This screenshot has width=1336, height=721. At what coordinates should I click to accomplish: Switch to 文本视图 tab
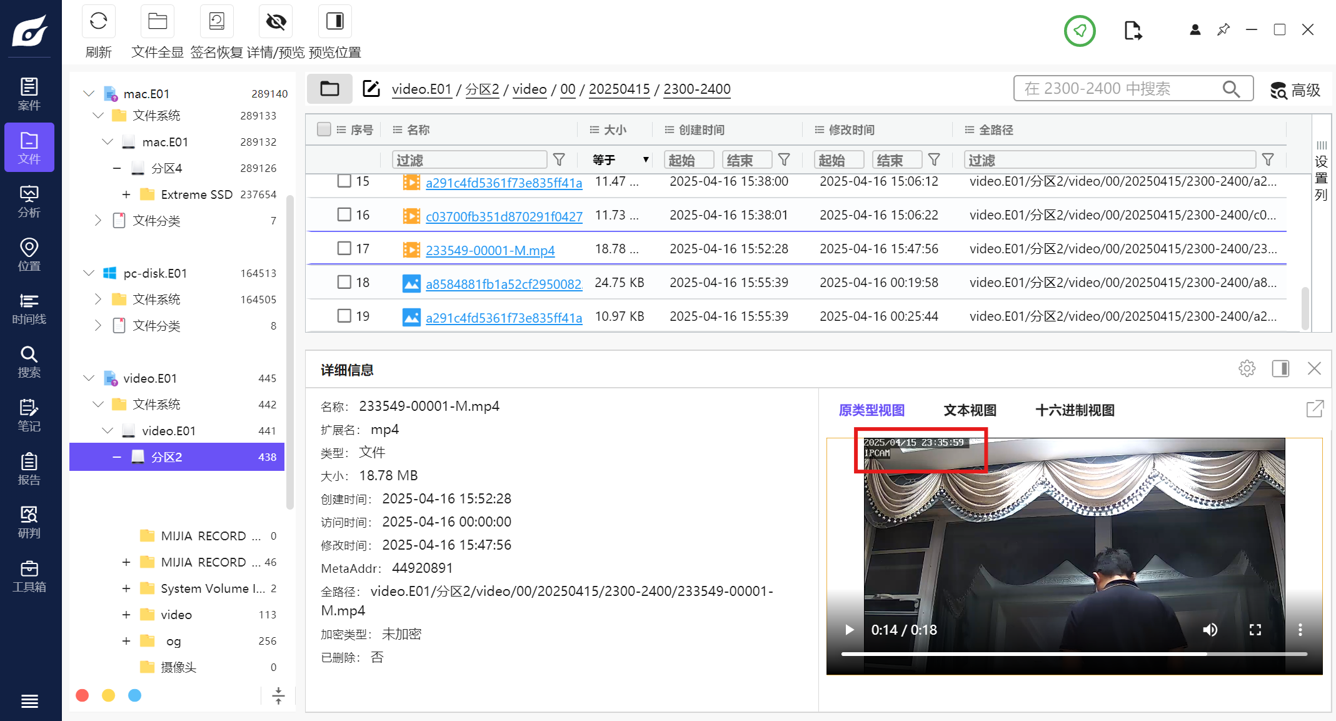coord(970,410)
